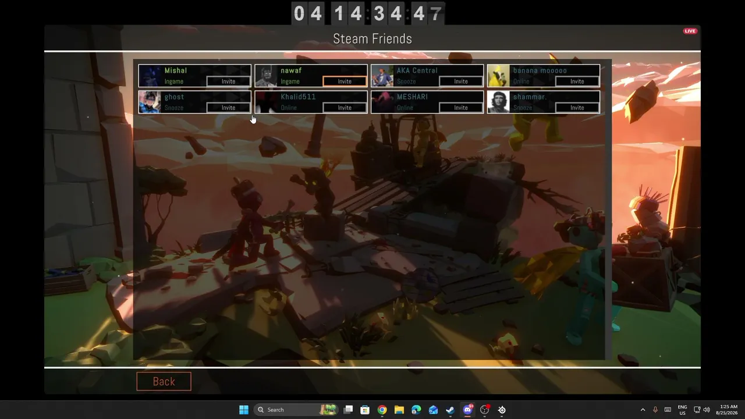Click the taskbar Search box
745x419 pixels.
pos(296,410)
